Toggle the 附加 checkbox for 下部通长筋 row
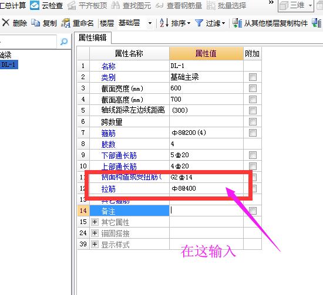This screenshot has width=323, height=295. coord(253,155)
